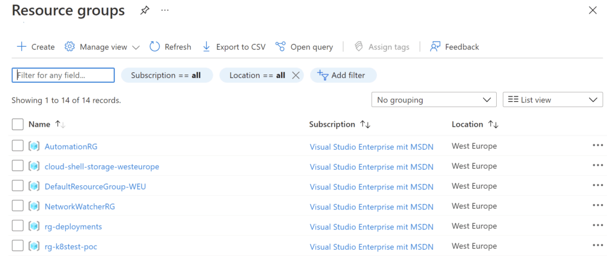The height and width of the screenshot is (261, 607).
Task: Select the NetworkWatcherRG checkbox
Action: [18, 206]
